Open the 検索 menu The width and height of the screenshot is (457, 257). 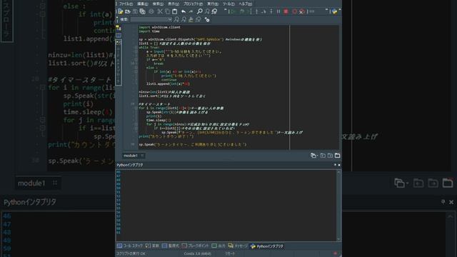(x=158, y=4)
